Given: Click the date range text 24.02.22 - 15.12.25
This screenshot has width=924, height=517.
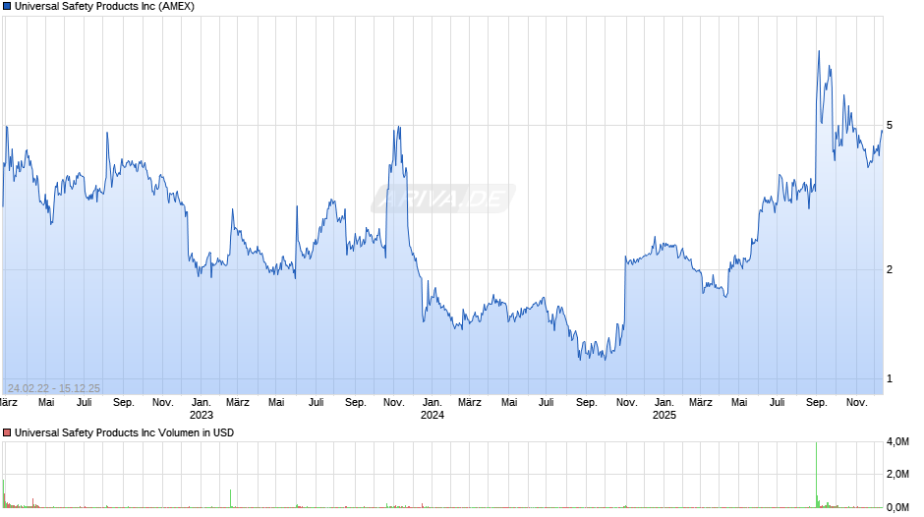Looking at the screenshot, I should [x=54, y=388].
